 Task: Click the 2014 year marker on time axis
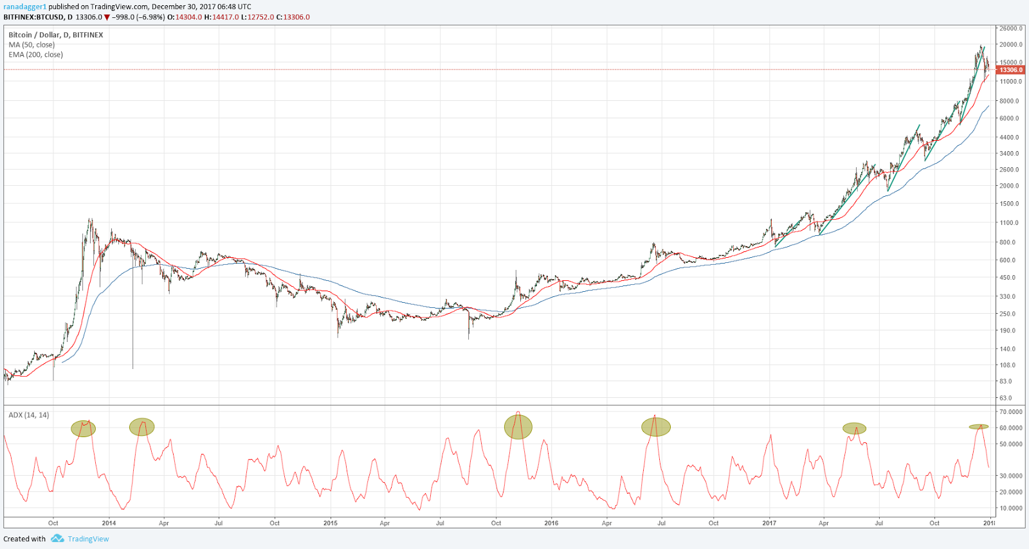[x=109, y=523]
